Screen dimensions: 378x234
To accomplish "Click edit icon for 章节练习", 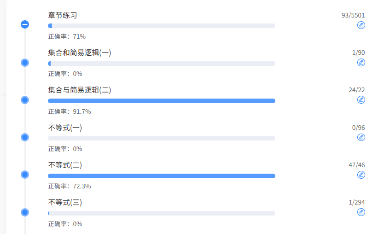I will coord(361,25).
